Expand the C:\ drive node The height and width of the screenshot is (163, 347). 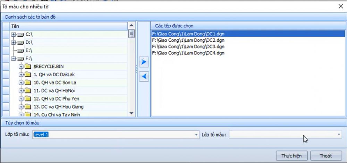(x=14, y=34)
